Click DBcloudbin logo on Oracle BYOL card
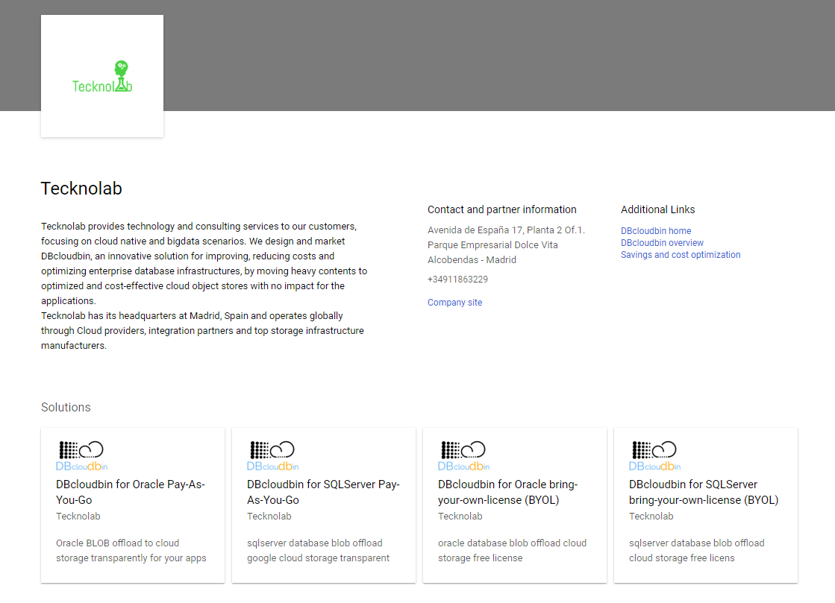This screenshot has width=835, height=603. pos(463,456)
